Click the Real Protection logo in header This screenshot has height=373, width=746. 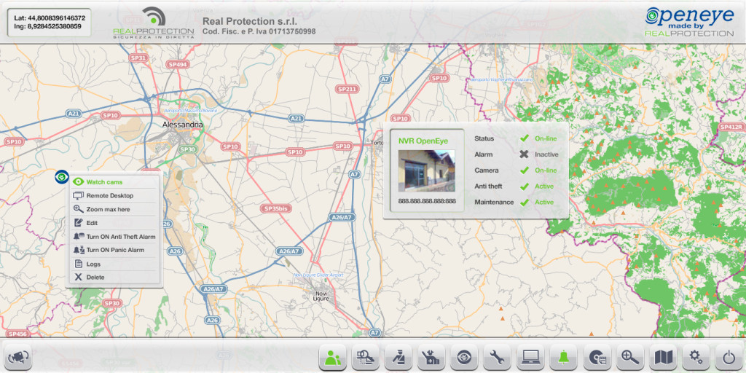154,23
